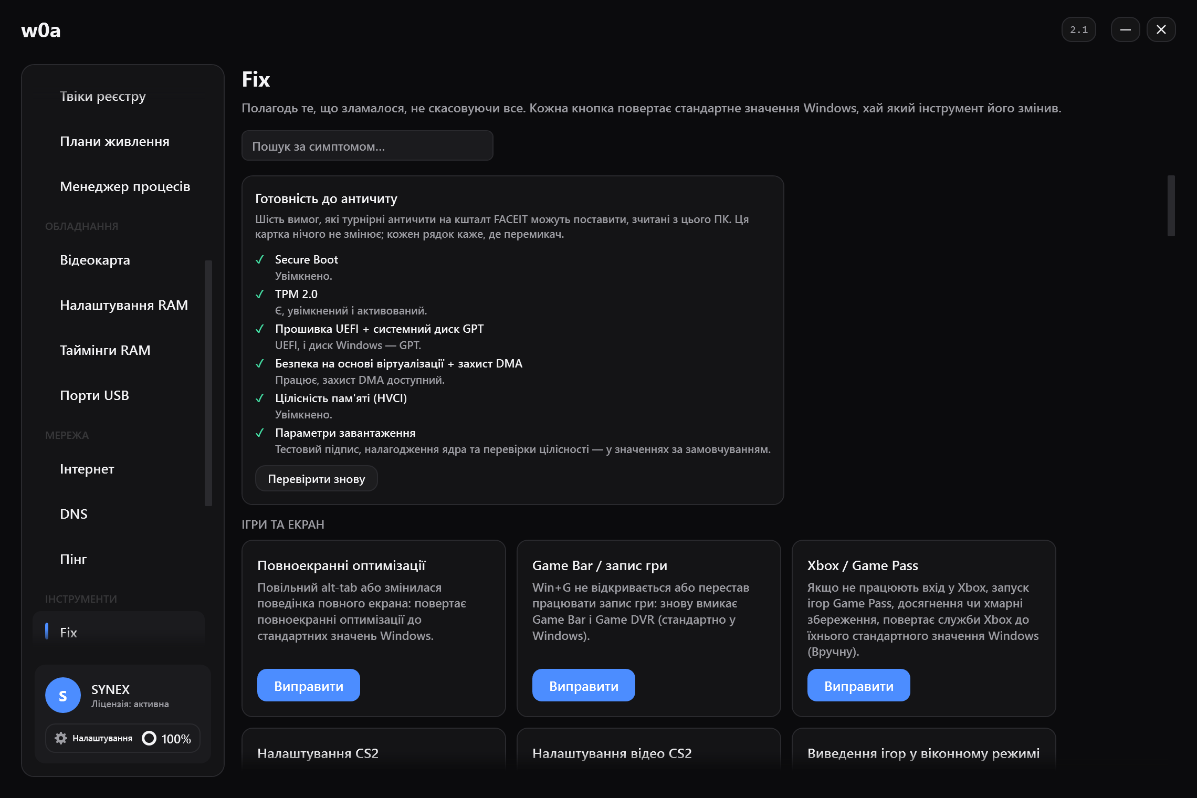Click the Готовність до античиту card title
The image size is (1197, 798).
(x=326, y=199)
